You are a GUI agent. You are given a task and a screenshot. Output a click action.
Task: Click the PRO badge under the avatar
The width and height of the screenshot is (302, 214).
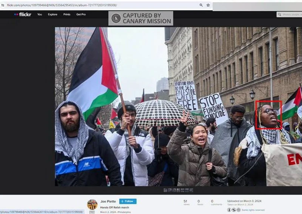92,212
